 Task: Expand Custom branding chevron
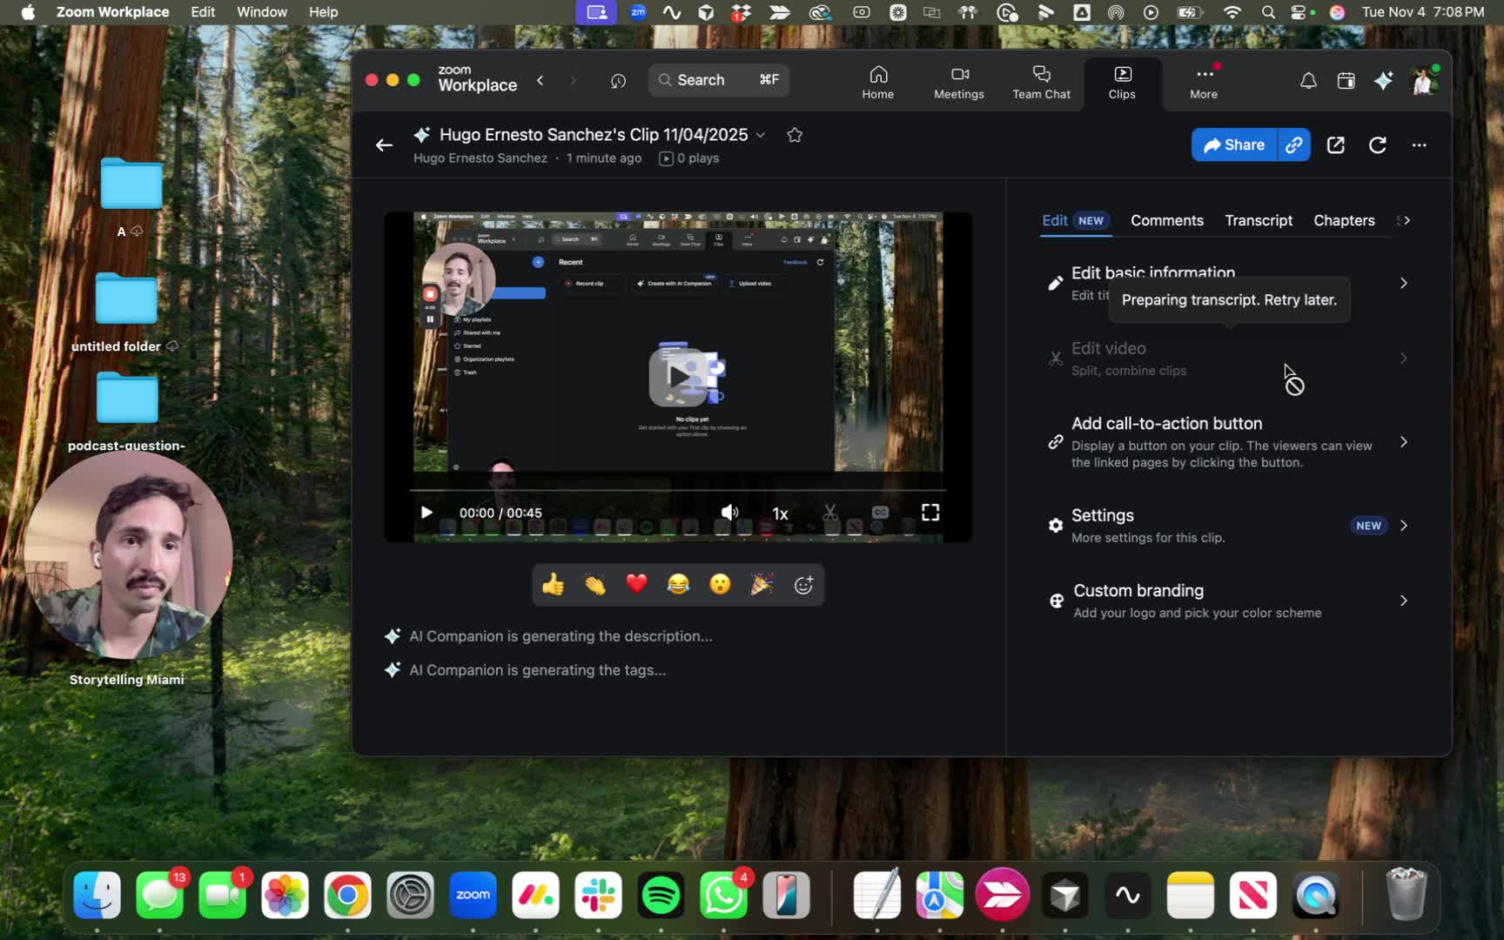click(x=1403, y=601)
